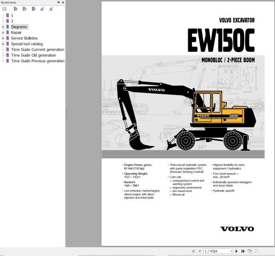This screenshot has width=275, height=256.
Task: Open the bookmarks options menu icon
Action: 5,9
